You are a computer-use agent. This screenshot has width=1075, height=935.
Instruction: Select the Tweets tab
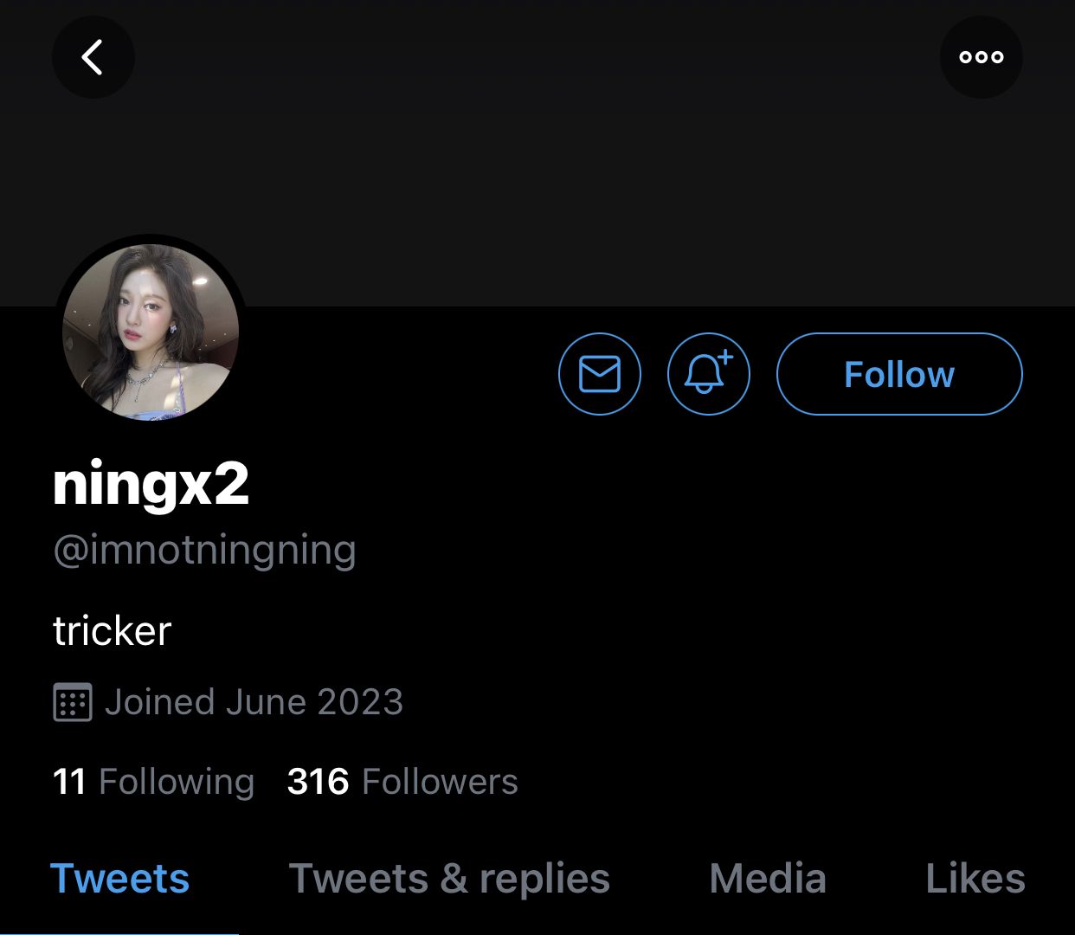pyautogui.click(x=119, y=879)
